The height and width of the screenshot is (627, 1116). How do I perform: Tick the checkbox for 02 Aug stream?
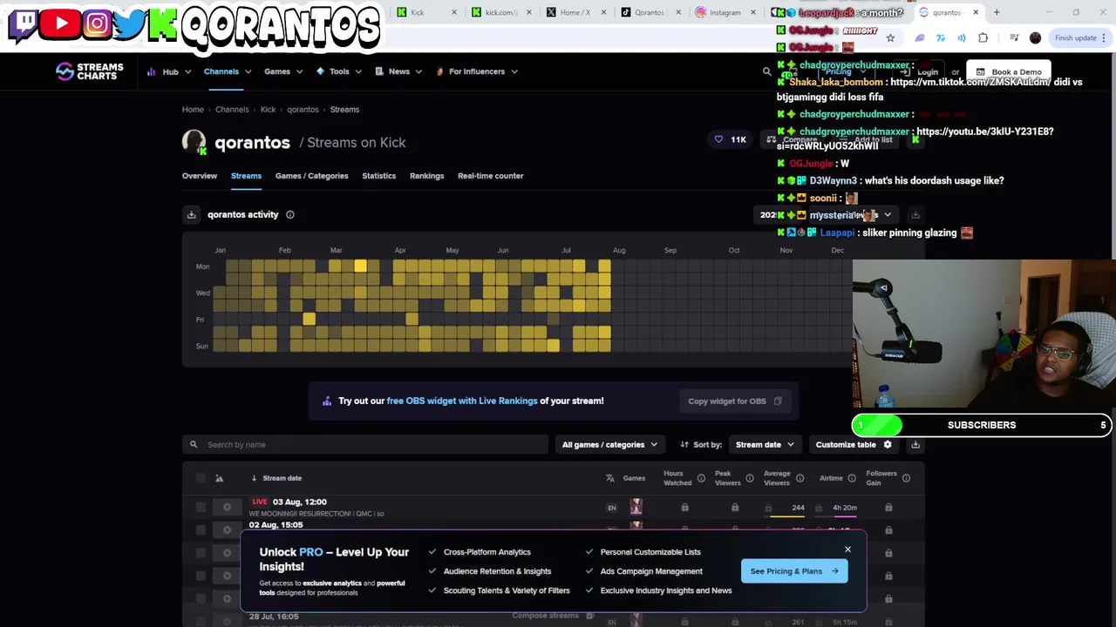pos(201,529)
